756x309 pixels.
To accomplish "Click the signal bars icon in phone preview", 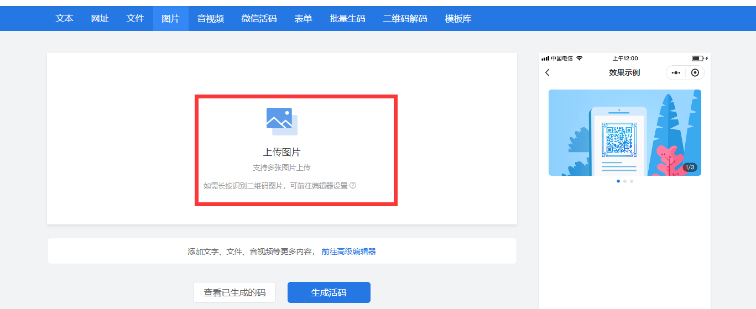I will pos(545,58).
